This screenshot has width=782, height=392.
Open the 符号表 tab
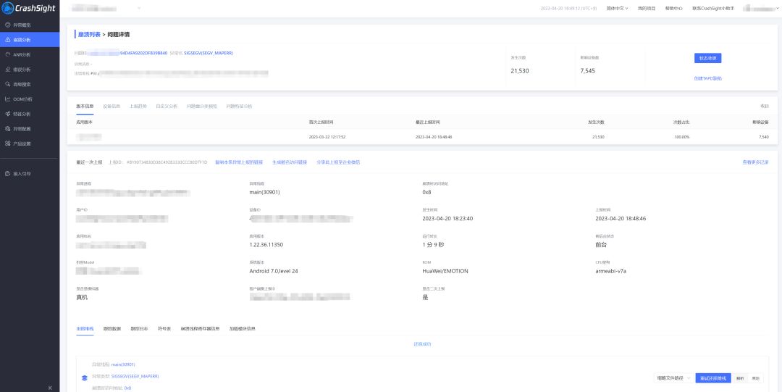[164, 328]
